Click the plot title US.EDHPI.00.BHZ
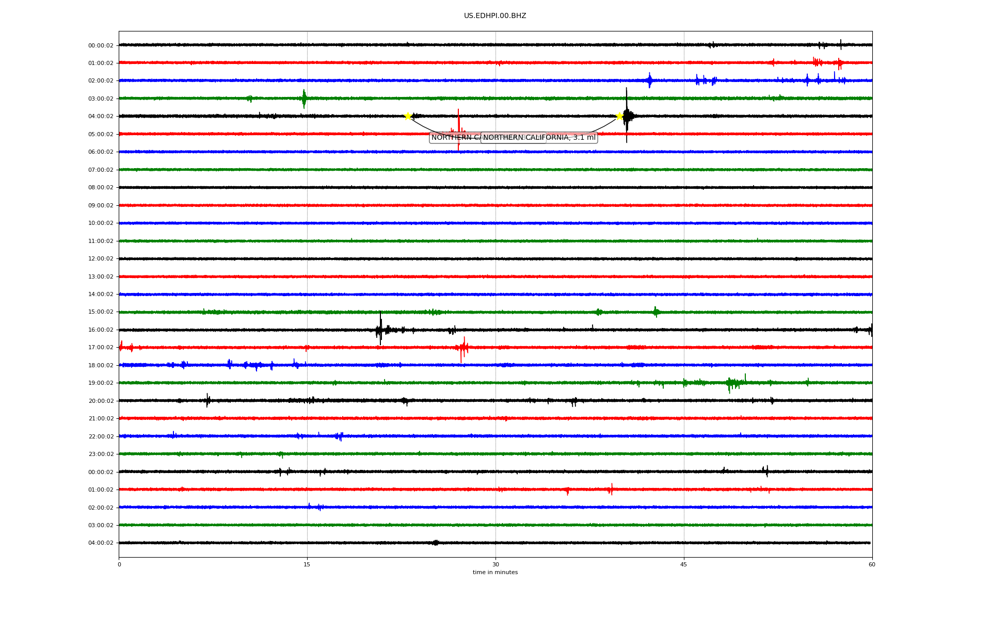The height and width of the screenshot is (619, 991). click(495, 16)
